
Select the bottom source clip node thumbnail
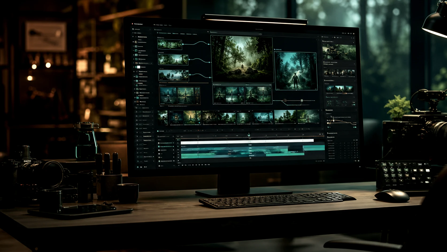174,76
